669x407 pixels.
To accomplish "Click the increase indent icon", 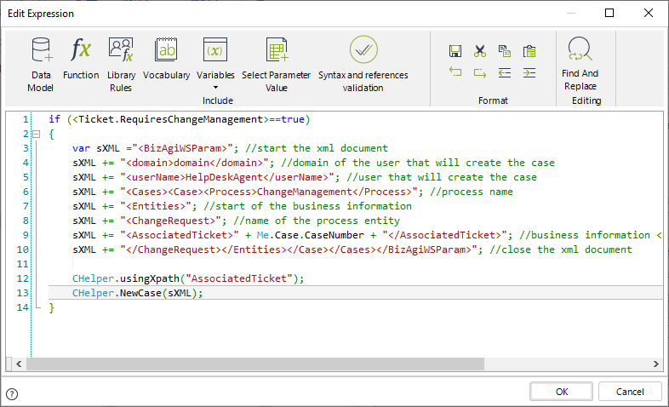I will pos(529,72).
